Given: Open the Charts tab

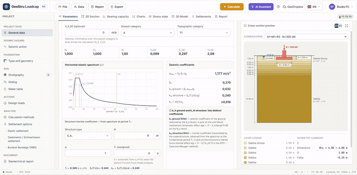Looking at the screenshot, I should [139, 17].
